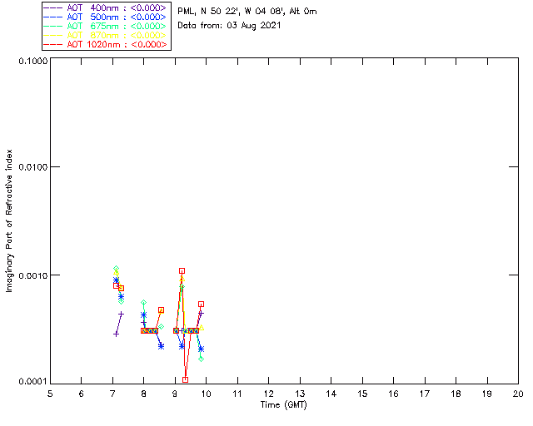Image resolution: width=533 pixels, height=426 pixels.
Task: Click the AOT 870nm legend entry
Action: click(105, 35)
